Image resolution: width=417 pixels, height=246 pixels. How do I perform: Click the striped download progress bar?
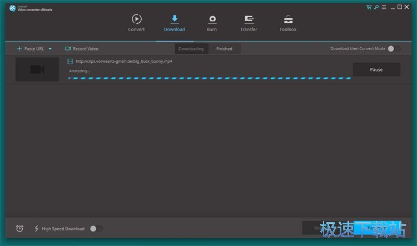tap(210, 78)
